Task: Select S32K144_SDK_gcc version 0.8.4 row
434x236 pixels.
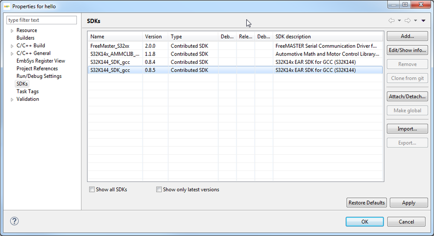Action: 235,62
